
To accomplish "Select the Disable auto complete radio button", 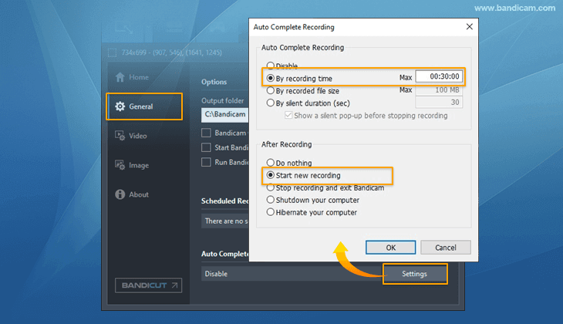I will point(271,66).
